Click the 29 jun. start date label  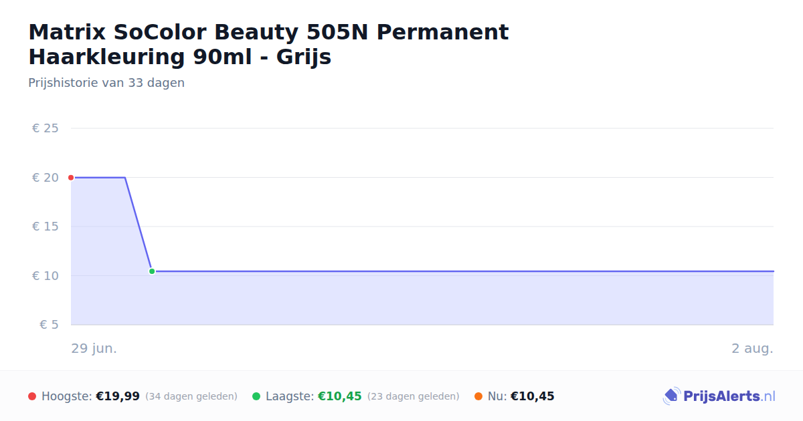pyautogui.click(x=94, y=348)
